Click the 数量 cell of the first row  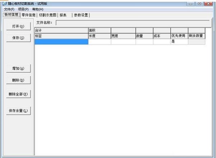144,42
